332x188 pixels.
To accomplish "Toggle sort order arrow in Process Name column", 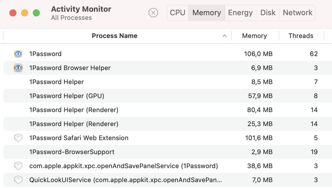I will [225, 36].
